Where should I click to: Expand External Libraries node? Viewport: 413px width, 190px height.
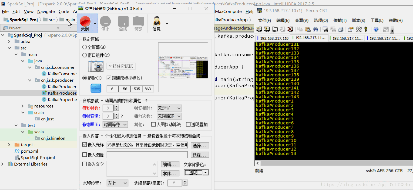point(2,164)
